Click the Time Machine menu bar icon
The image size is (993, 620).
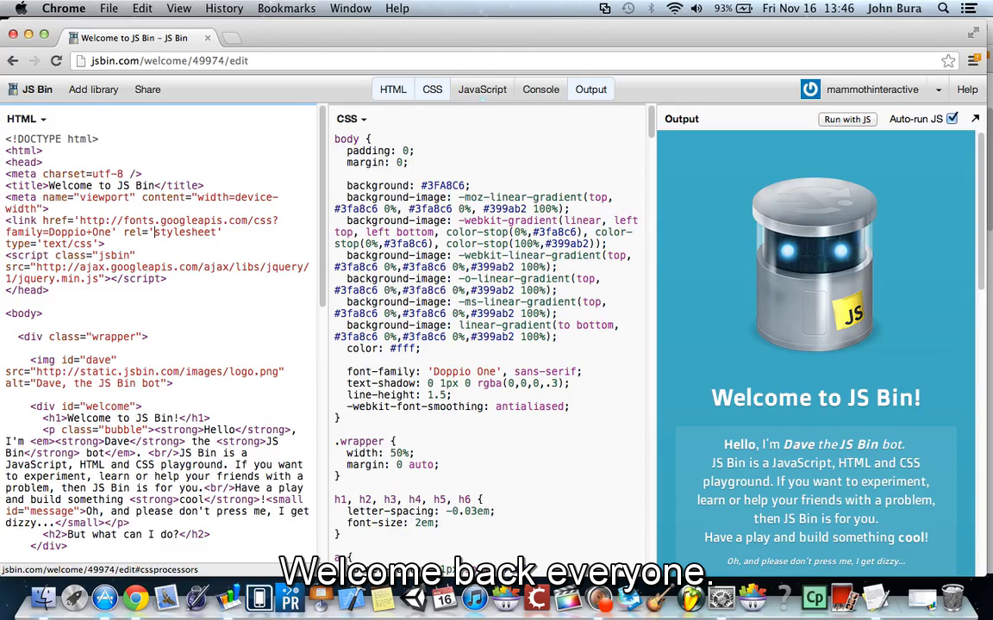628,9
